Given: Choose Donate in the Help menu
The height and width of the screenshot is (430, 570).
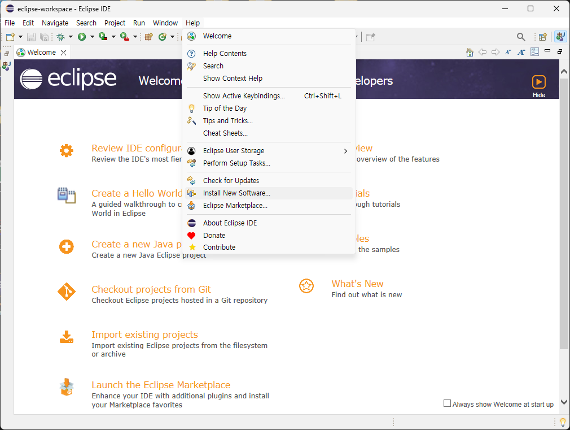Looking at the screenshot, I should coord(269,235).
